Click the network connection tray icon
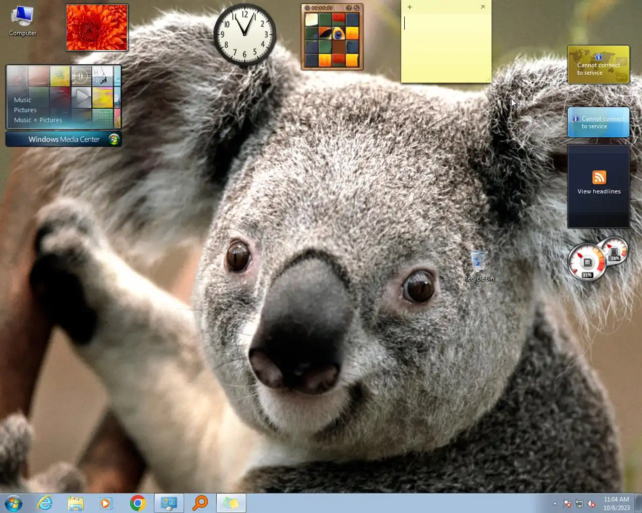Viewport: 642px width, 513px height. pyautogui.click(x=579, y=503)
